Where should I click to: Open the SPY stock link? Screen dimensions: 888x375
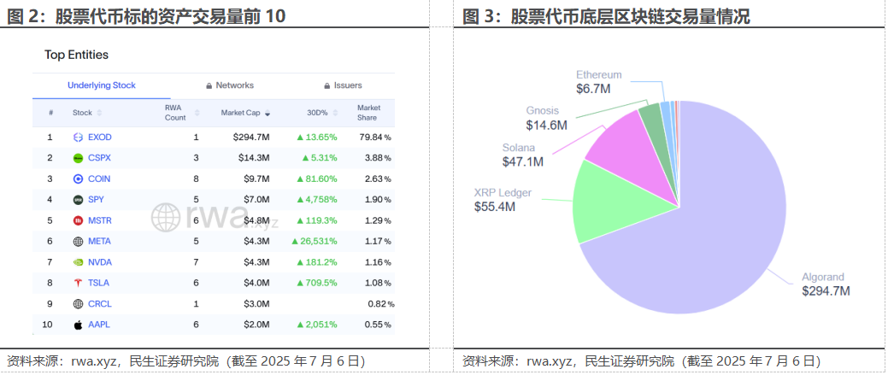(96, 200)
